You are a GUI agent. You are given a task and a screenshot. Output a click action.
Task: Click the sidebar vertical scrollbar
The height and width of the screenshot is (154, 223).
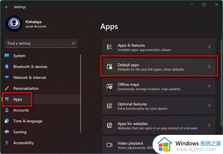[x=80, y=93]
